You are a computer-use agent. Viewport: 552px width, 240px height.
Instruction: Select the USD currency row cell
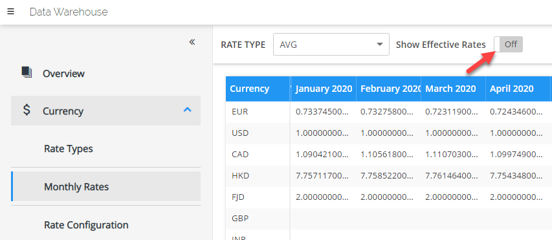(x=258, y=133)
